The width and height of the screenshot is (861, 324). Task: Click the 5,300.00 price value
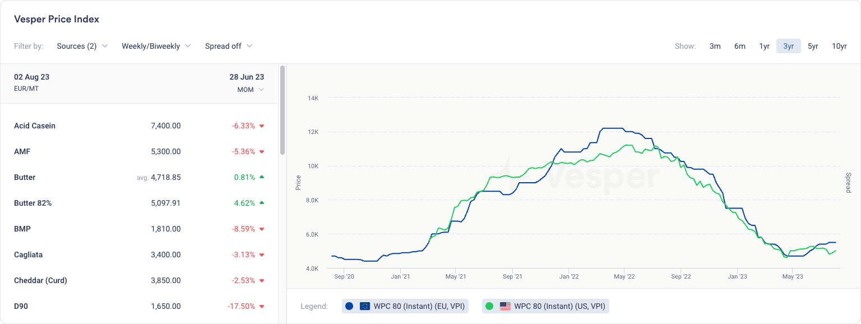[166, 151]
